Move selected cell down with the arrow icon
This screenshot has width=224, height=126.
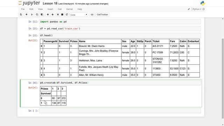click(52, 15)
